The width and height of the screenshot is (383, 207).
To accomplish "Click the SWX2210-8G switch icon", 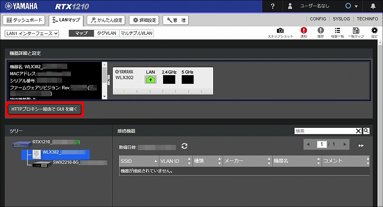I will (x=42, y=165).
